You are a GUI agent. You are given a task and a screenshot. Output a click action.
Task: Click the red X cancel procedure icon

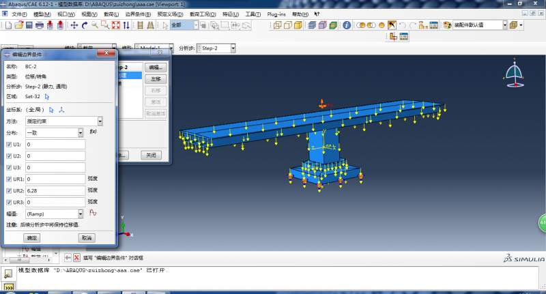pos(76,257)
